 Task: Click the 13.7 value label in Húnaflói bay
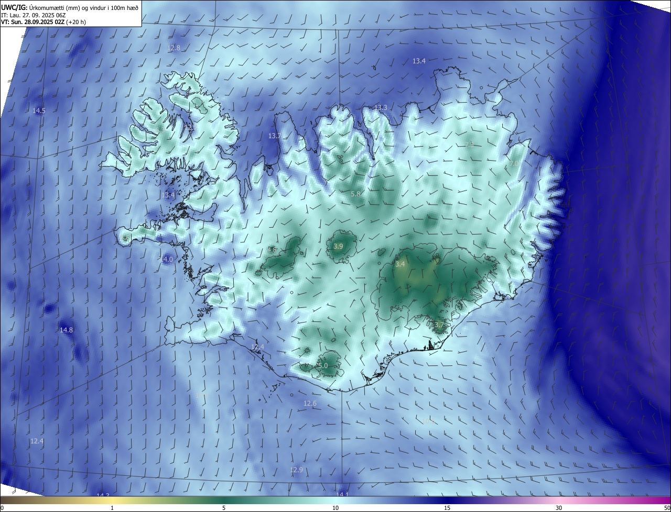coord(275,136)
